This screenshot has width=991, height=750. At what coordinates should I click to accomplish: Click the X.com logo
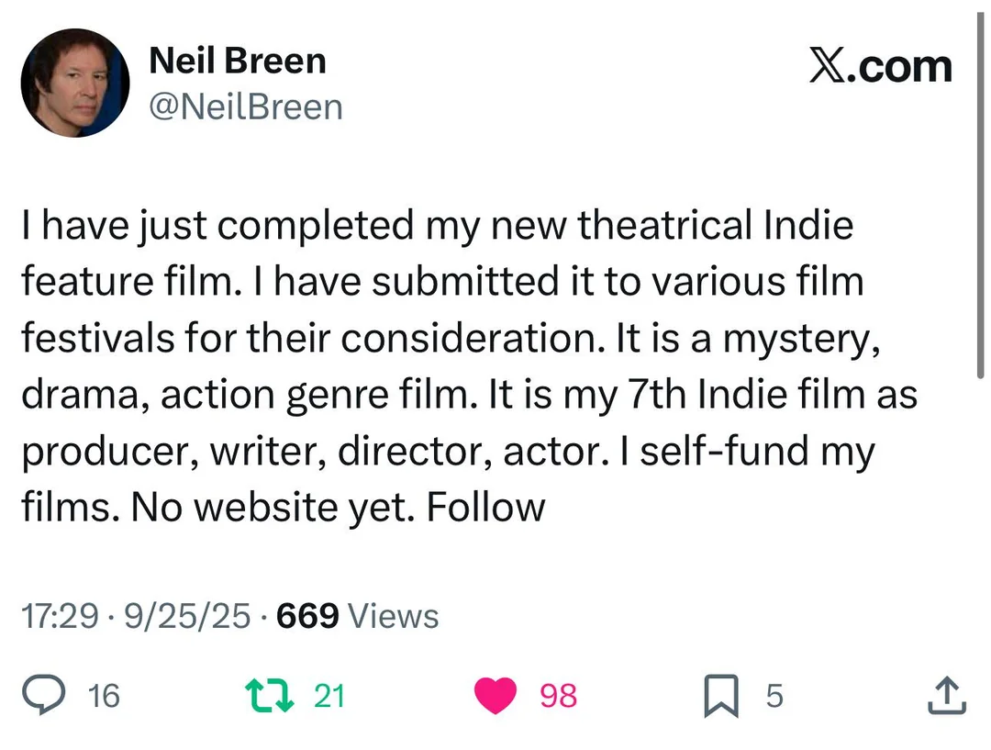pos(880,66)
